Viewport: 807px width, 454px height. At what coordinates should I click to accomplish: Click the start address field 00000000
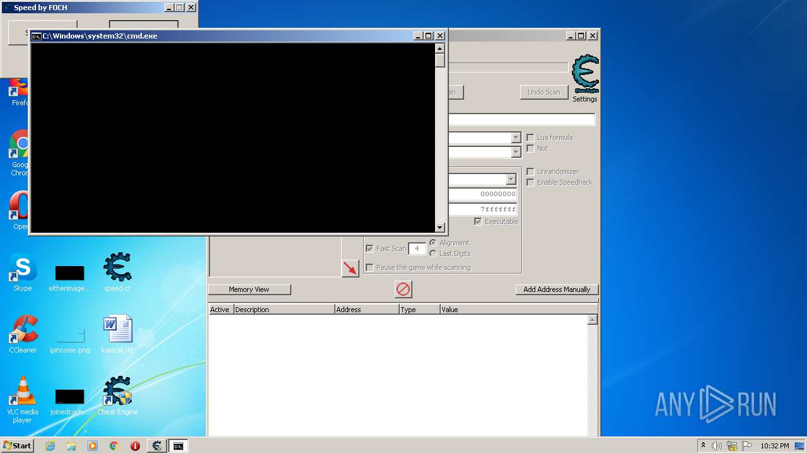[x=483, y=194]
